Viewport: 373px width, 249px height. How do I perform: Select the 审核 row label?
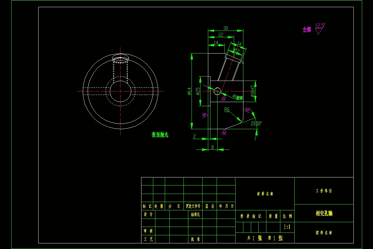point(148,231)
